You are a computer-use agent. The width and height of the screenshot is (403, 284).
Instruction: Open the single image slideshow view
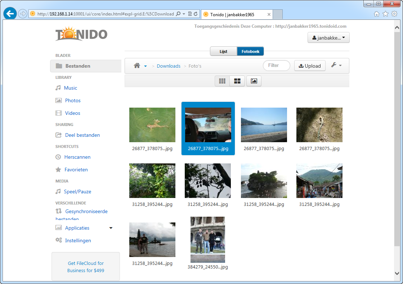point(254,81)
